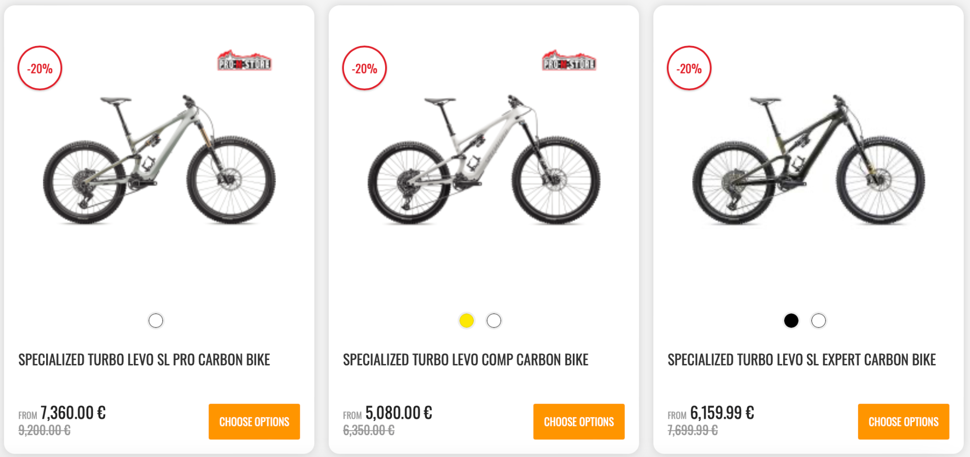Click the -20% discount badge on Levo SL Pro
The width and height of the screenshot is (970, 457).
tap(40, 68)
